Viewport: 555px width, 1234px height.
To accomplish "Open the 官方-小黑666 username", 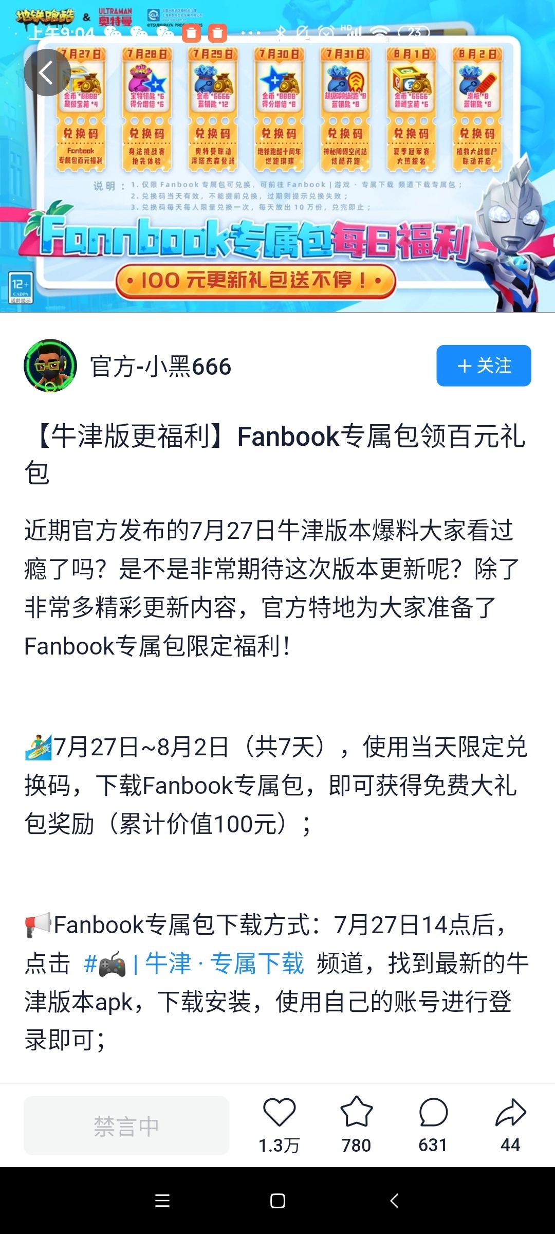I will click(x=161, y=367).
